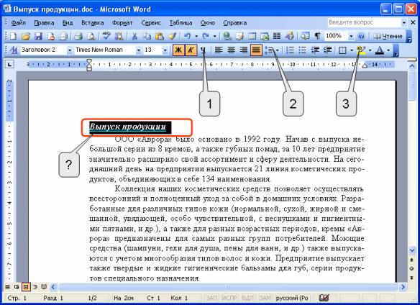Open the Сервис menu
Screen dimensions: 420x305
pos(151,23)
